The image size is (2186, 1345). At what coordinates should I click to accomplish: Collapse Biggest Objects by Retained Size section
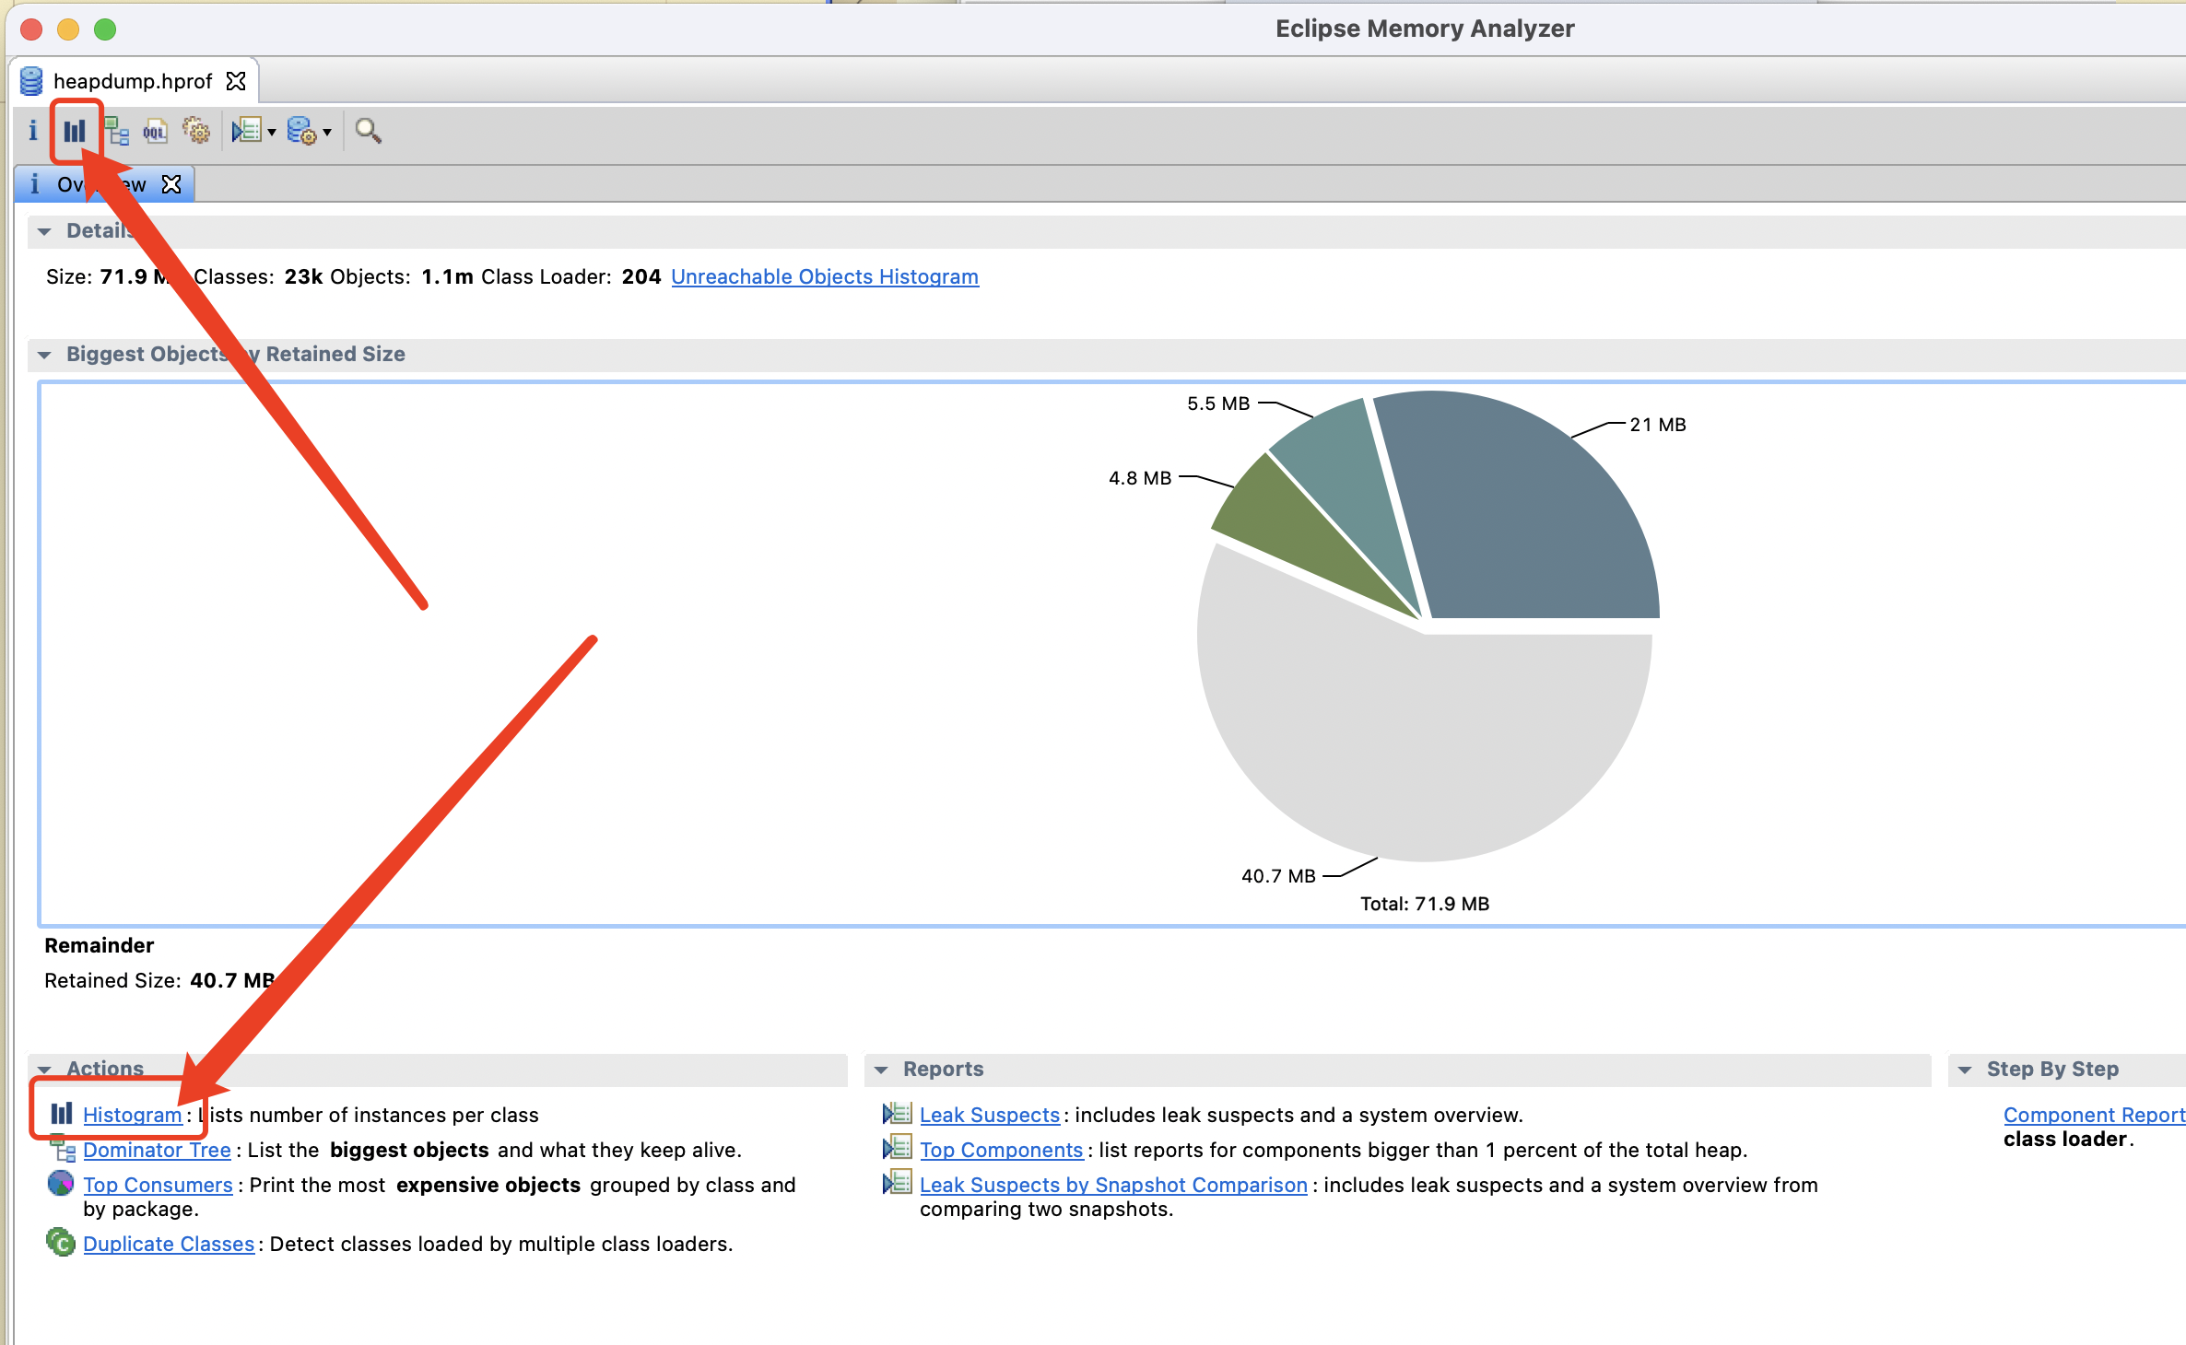44,355
